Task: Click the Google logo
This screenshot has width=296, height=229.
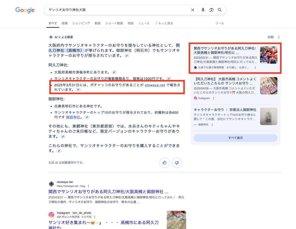Action: click(x=25, y=10)
